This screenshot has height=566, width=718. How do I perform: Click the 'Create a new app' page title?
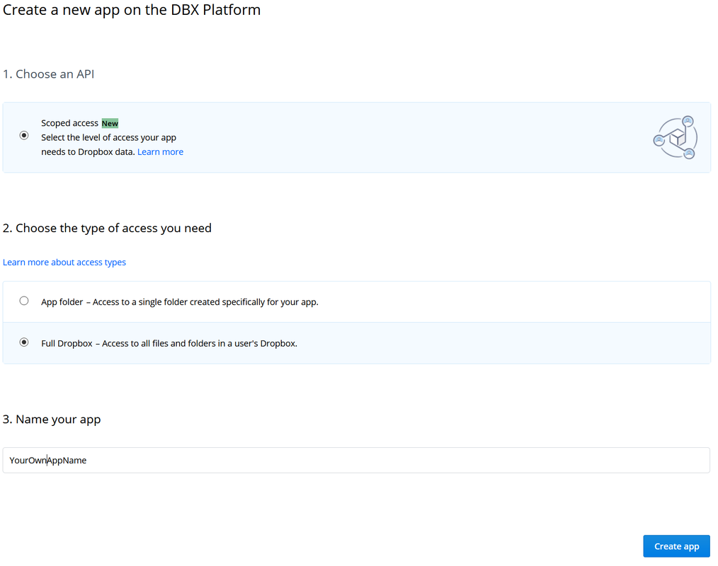tap(132, 11)
